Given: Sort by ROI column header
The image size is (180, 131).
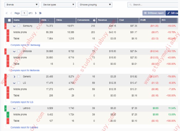Looking at the screenshot, I should point(169,20).
